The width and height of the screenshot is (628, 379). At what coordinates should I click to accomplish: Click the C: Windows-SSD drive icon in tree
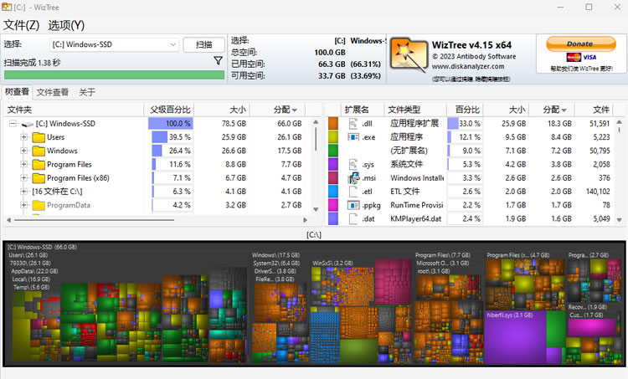point(28,124)
